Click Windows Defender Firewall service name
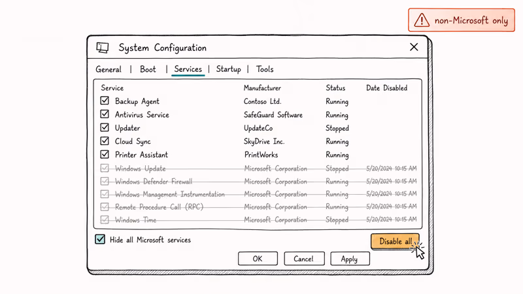 [x=154, y=182]
